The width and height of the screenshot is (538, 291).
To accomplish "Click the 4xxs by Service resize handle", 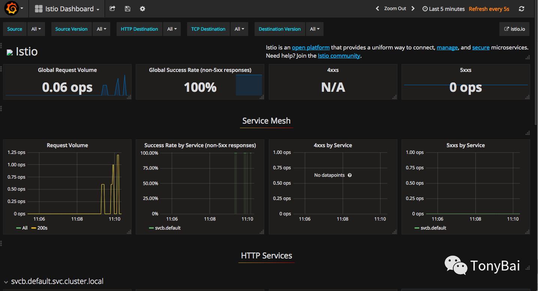I will (394, 232).
